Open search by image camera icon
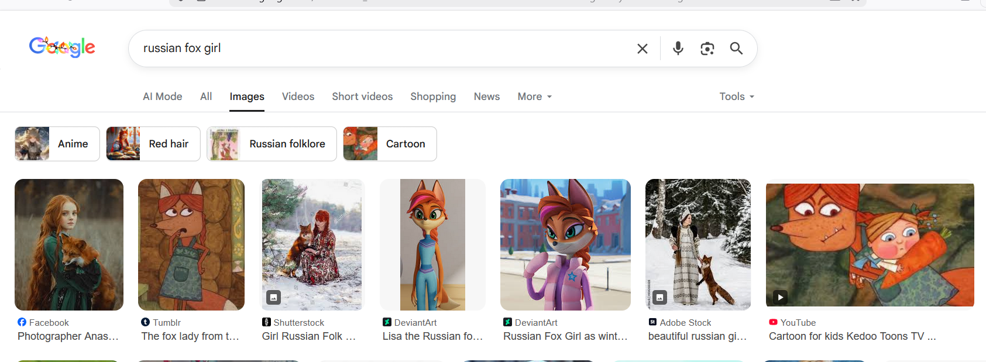986x362 pixels. point(707,49)
